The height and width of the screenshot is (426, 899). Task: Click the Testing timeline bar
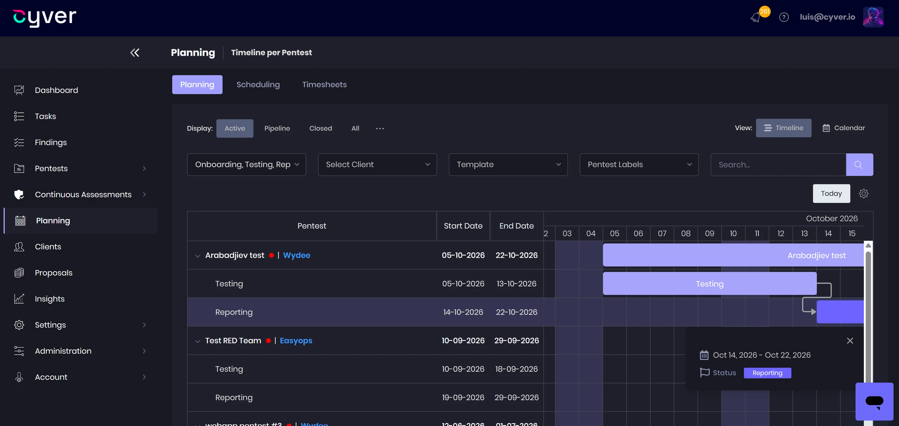[709, 283]
